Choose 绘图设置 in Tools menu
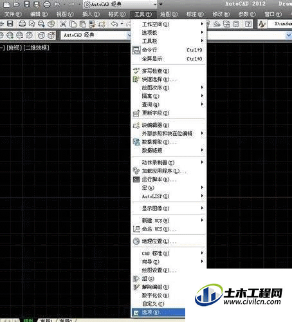292x322 pixels. click(x=169, y=270)
